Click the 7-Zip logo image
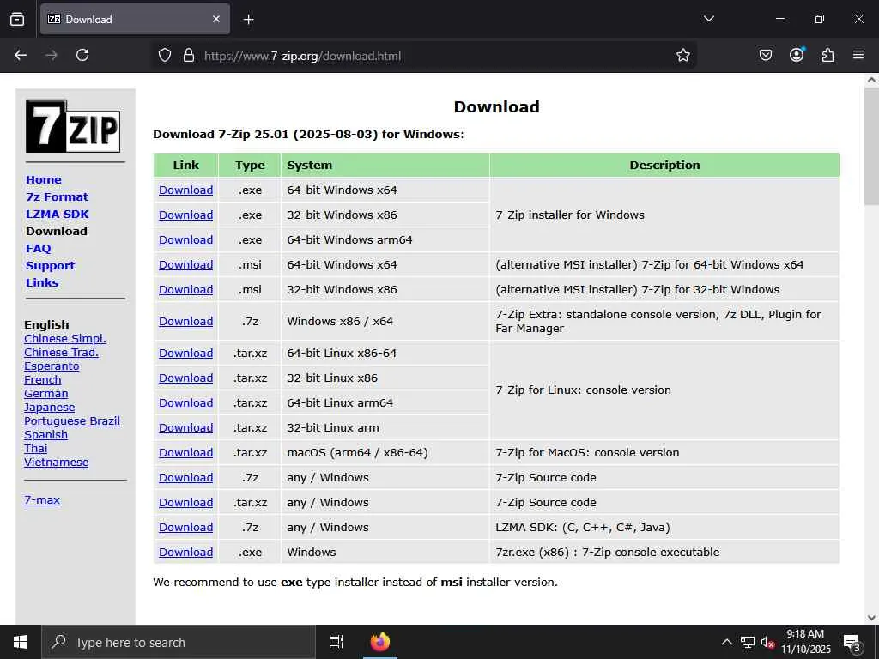Screen dimensions: 879x659 pyautogui.click(x=73, y=126)
